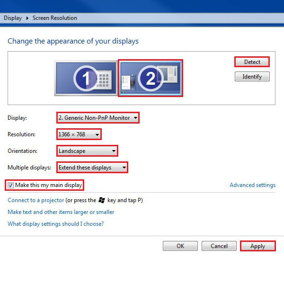Expand the breadcrumb arrow after Display
This screenshot has width=284, height=284.
[x=27, y=18]
